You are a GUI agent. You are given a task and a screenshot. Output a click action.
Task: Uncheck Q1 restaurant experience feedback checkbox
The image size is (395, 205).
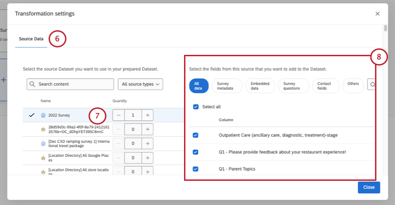(x=196, y=152)
